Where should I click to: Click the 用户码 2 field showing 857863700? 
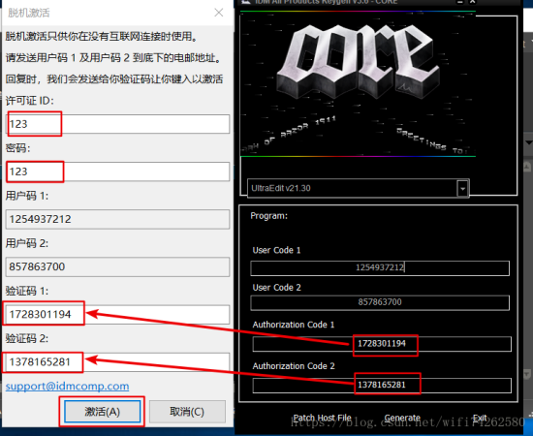pos(117,266)
